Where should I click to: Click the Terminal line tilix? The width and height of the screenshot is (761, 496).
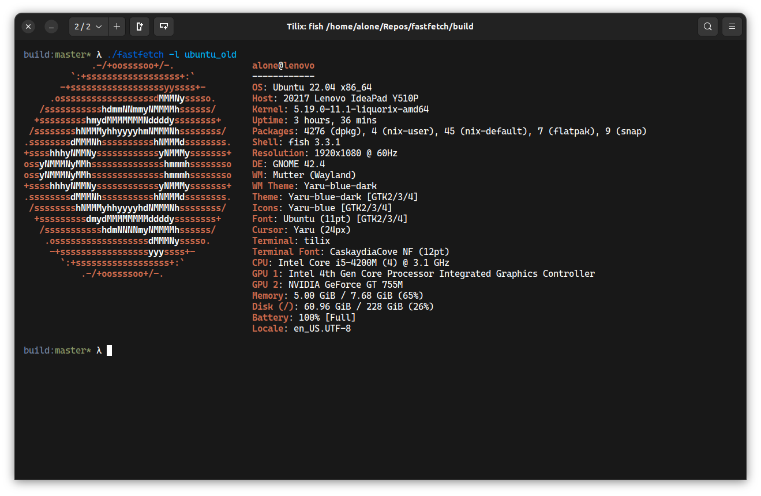(291, 241)
